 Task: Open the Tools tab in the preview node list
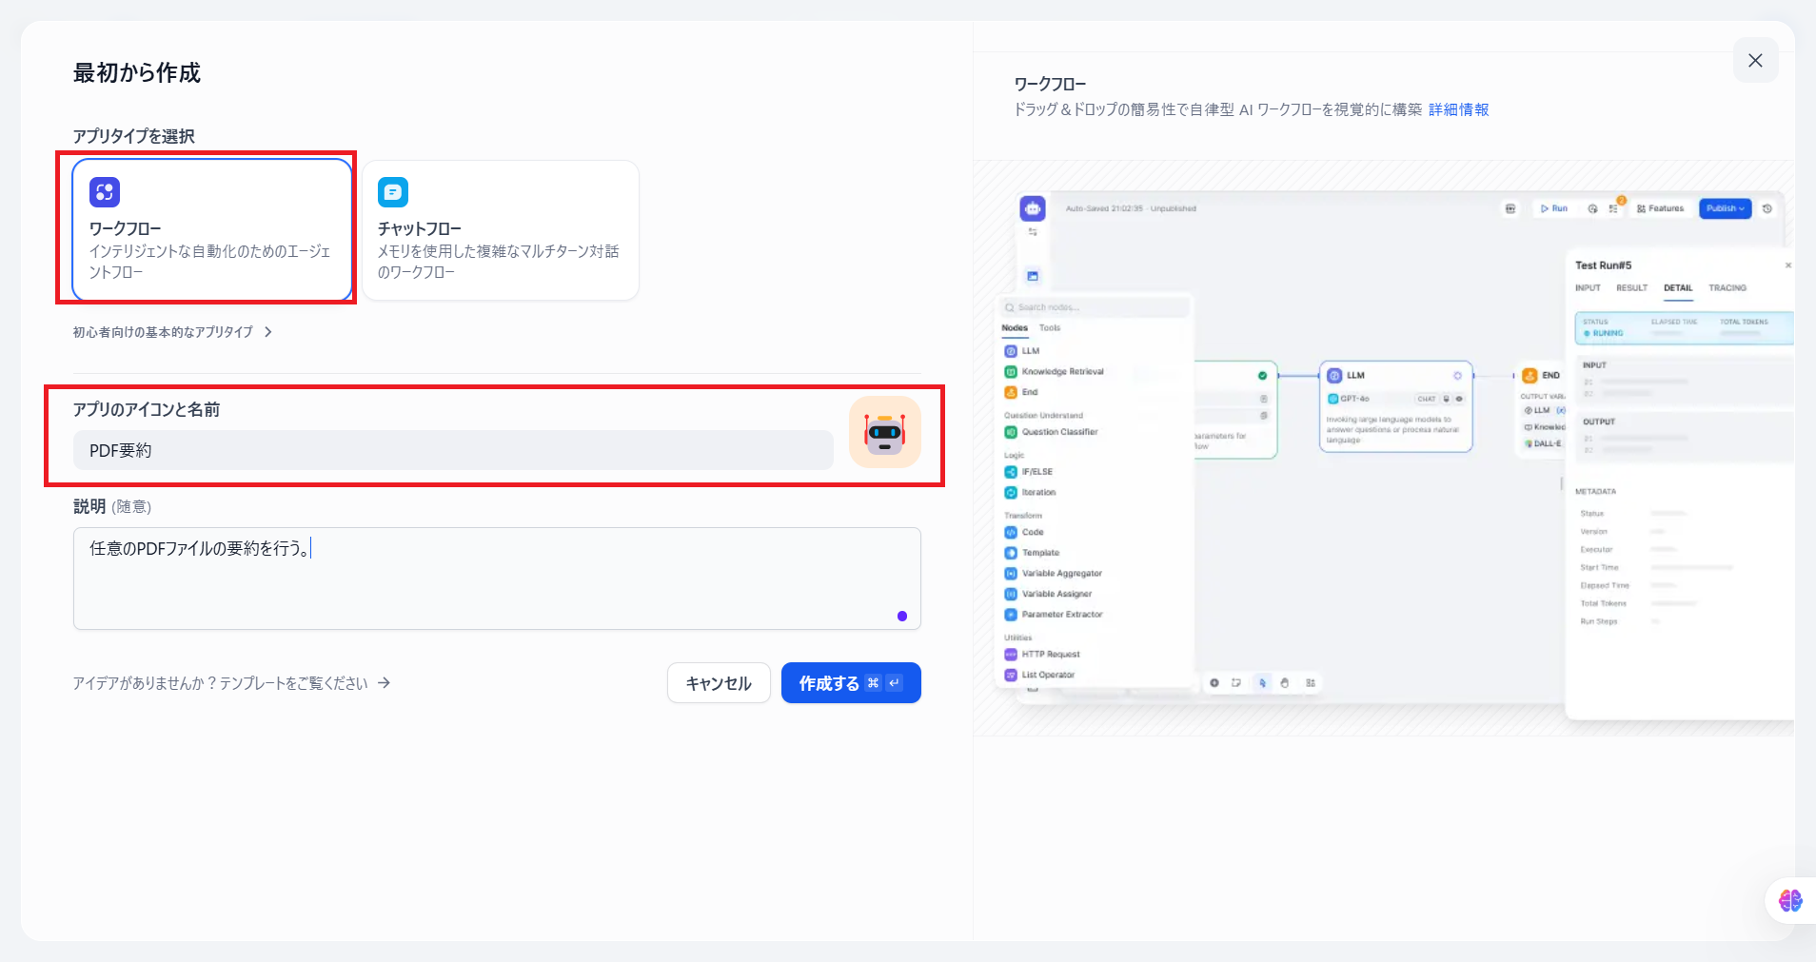[1049, 328]
